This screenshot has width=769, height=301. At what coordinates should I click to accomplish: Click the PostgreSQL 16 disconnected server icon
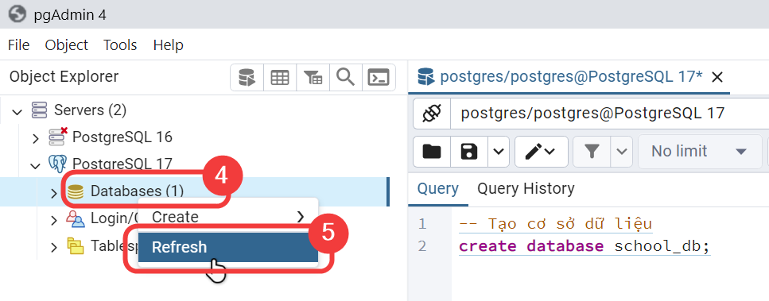58,137
